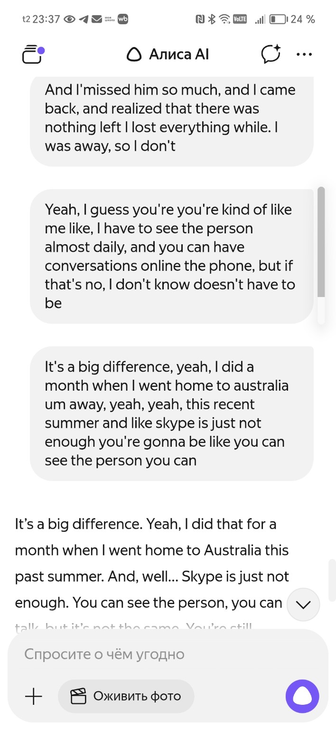Tap the Bluetooth status icon

pyautogui.click(x=212, y=19)
